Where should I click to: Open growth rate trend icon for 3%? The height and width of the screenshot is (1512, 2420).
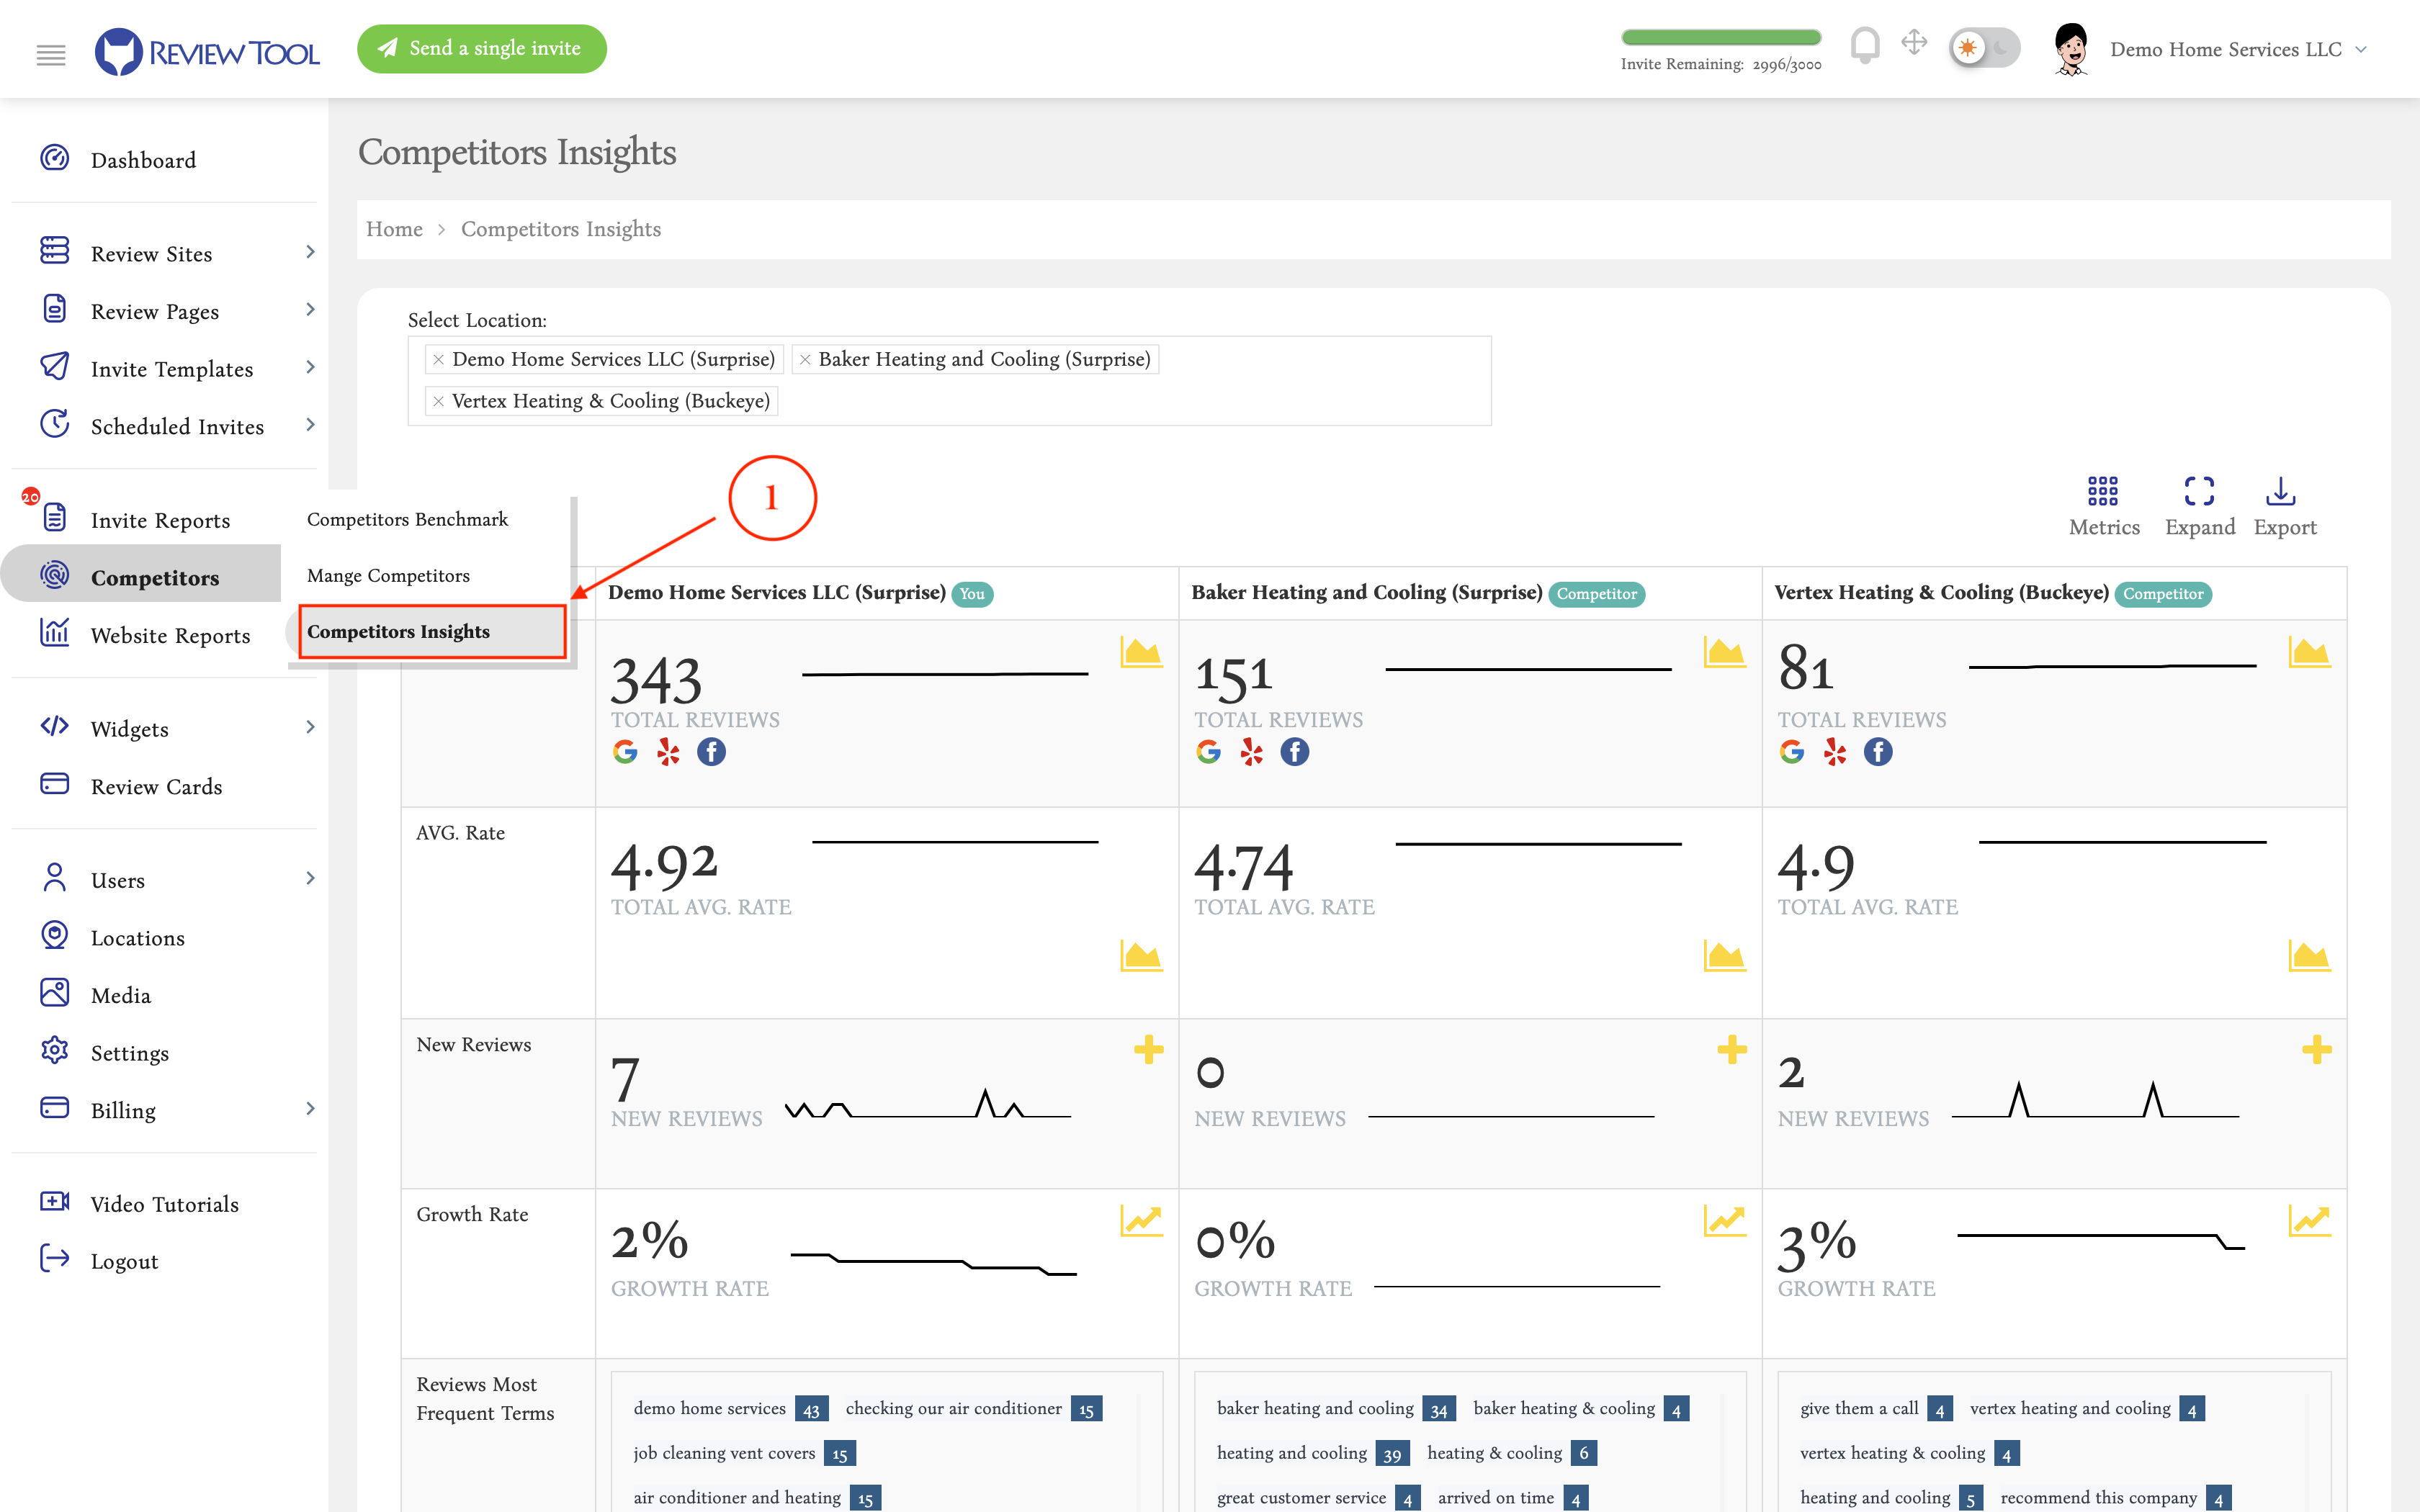tap(2309, 1220)
